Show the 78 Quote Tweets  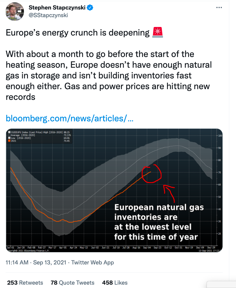click(x=72, y=282)
